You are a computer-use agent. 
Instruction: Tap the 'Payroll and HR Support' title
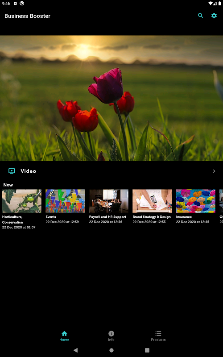107,217
